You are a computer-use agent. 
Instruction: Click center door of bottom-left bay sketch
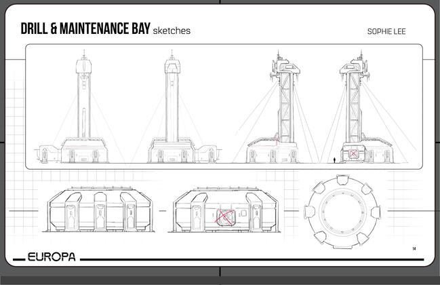[98, 214]
